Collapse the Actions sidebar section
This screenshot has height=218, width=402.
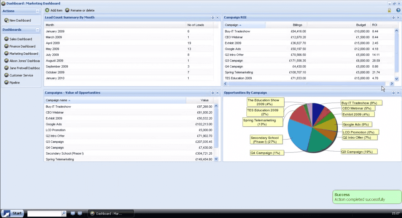[38, 11]
